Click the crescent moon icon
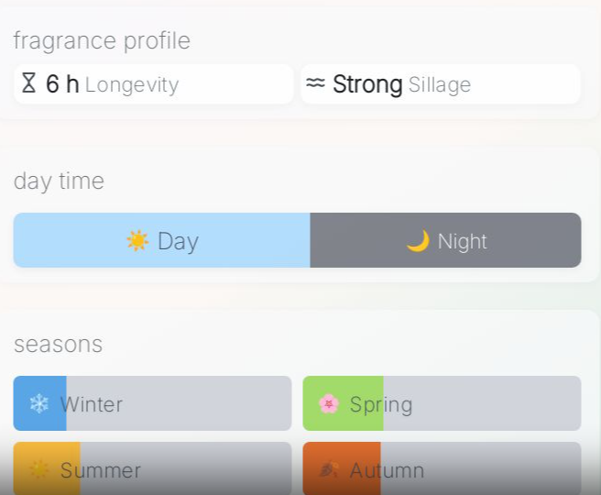Image resolution: width=601 pixels, height=495 pixels. point(418,241)
